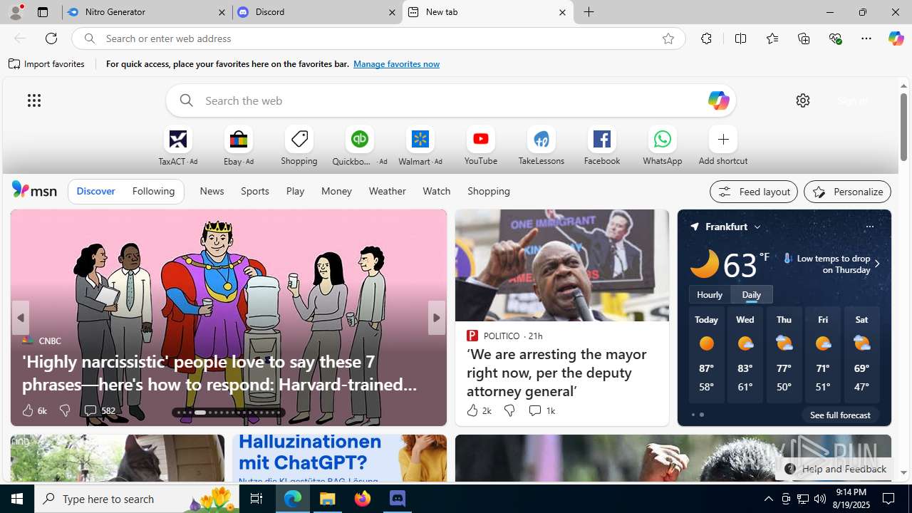Open Windows Start menu
This screenshot has height=513, width=912.
pos(17,499)
